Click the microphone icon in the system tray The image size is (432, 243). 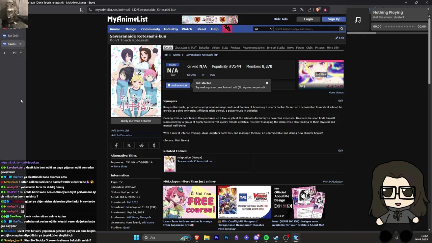pyautogui.click(x=397, y=238)
